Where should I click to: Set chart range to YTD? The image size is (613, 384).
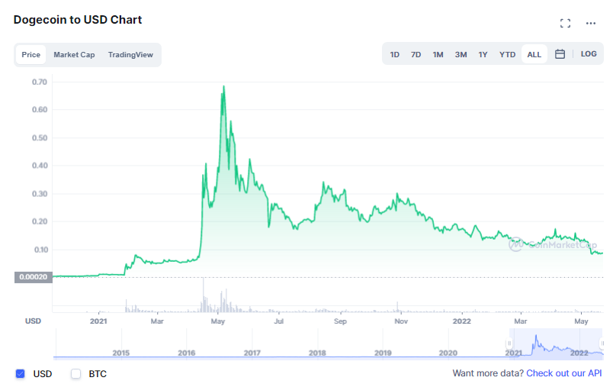pos(507,54)
